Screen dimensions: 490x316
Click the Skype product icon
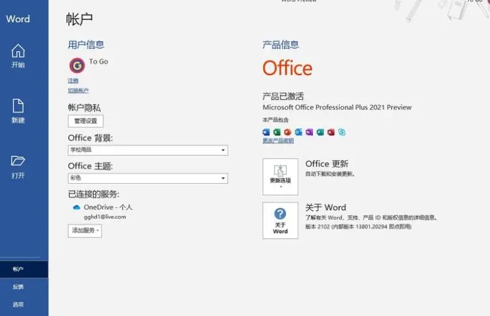tap(341, 132)
